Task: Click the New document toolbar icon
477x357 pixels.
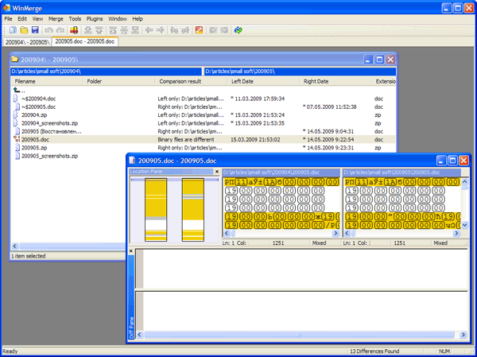Action: click(14, 30)
